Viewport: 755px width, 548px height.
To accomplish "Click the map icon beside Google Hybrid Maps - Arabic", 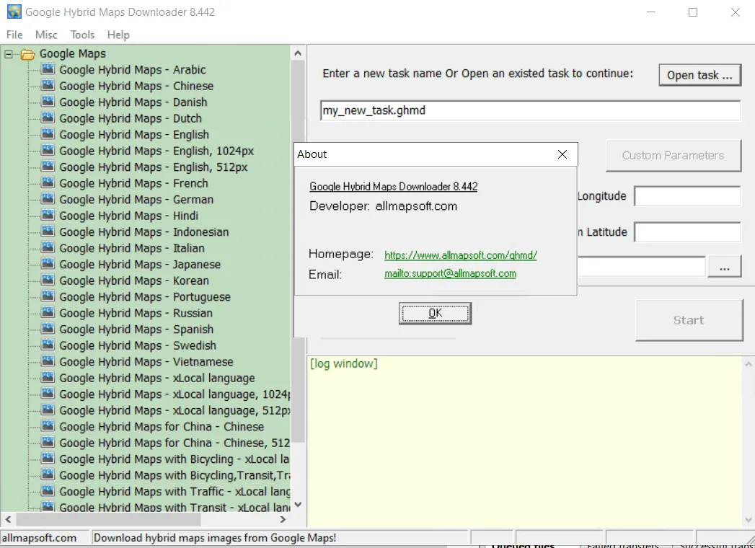I will [48, 69].
